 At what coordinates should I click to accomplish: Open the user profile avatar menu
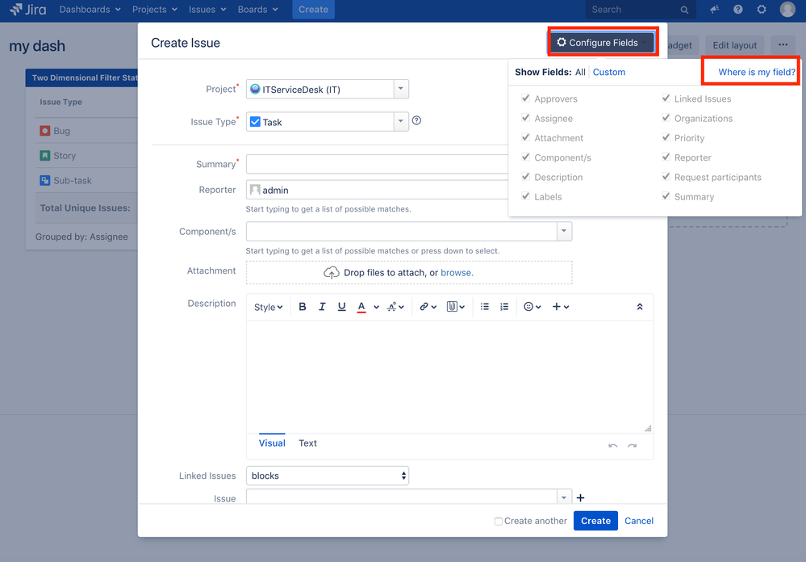click(x=787, y=9)
